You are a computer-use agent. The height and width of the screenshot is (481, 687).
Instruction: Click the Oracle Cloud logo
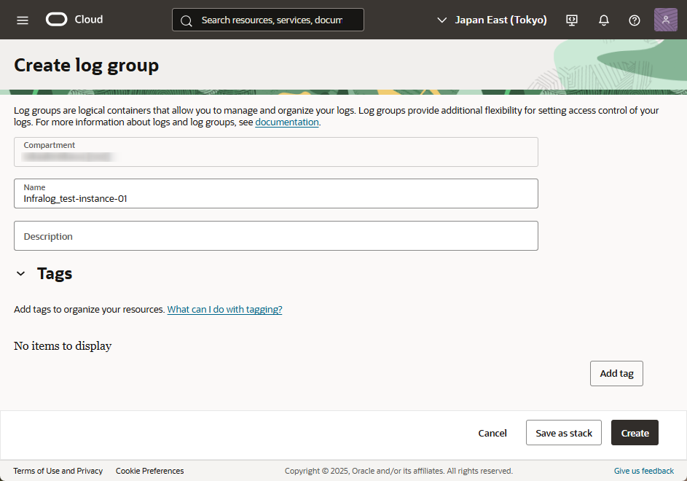coord(74,20)
